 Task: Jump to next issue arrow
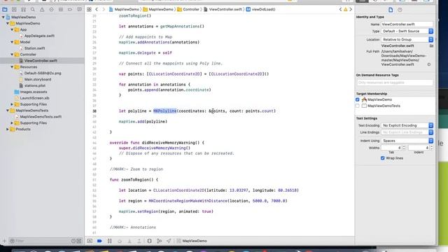351,9
